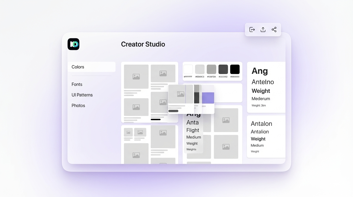Click the image placeholder icon in the top-left layout card

136,76
